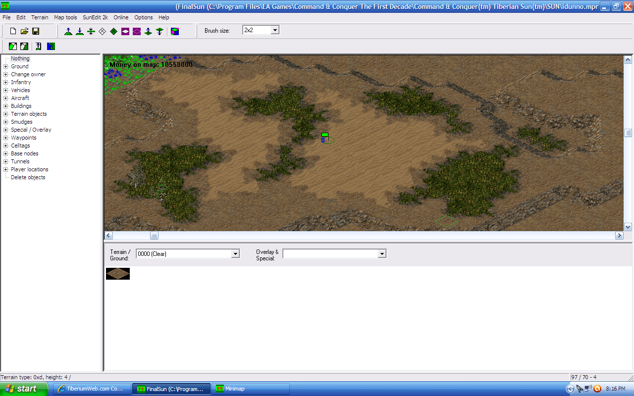Click the orange Avast tray icon
Screen dimensions: 634x396
pos(597,389)
